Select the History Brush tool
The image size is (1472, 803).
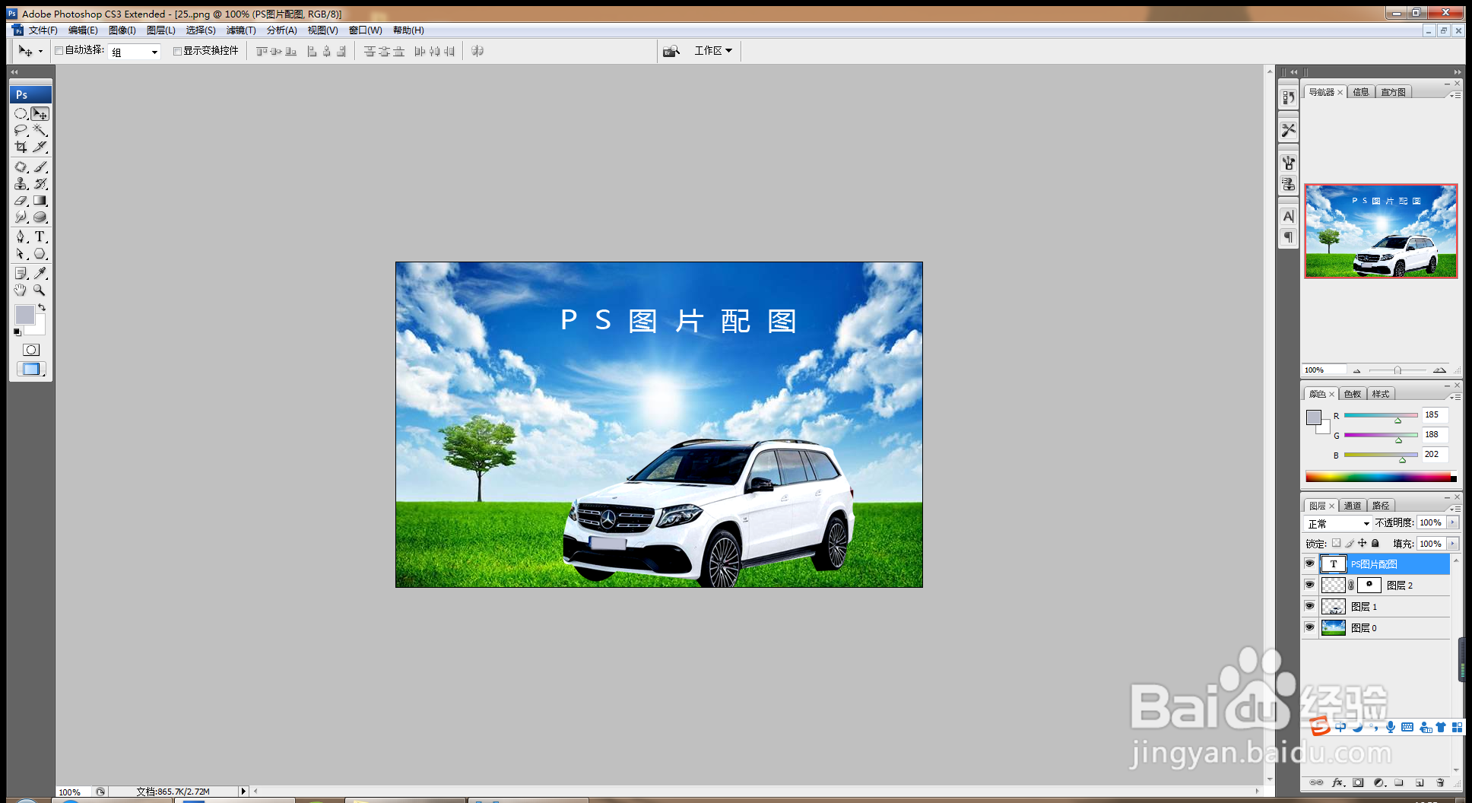click(x=40, y=183)
